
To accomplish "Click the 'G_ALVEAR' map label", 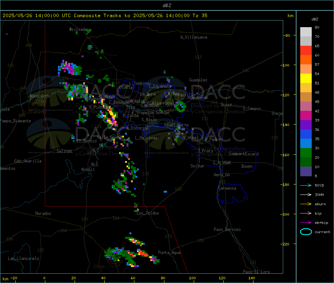I will click(x=222, y=163).
